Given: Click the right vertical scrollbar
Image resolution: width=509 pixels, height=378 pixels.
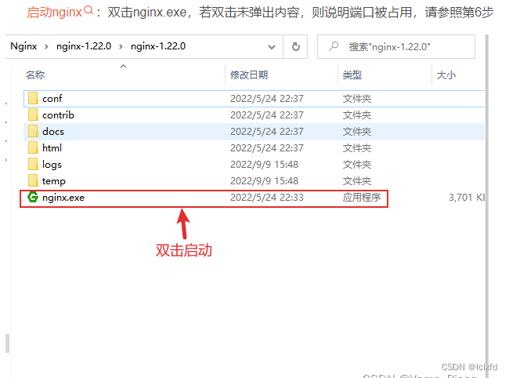Looking at the screenshot, I should pyautogui.click(x=487, y=205).
